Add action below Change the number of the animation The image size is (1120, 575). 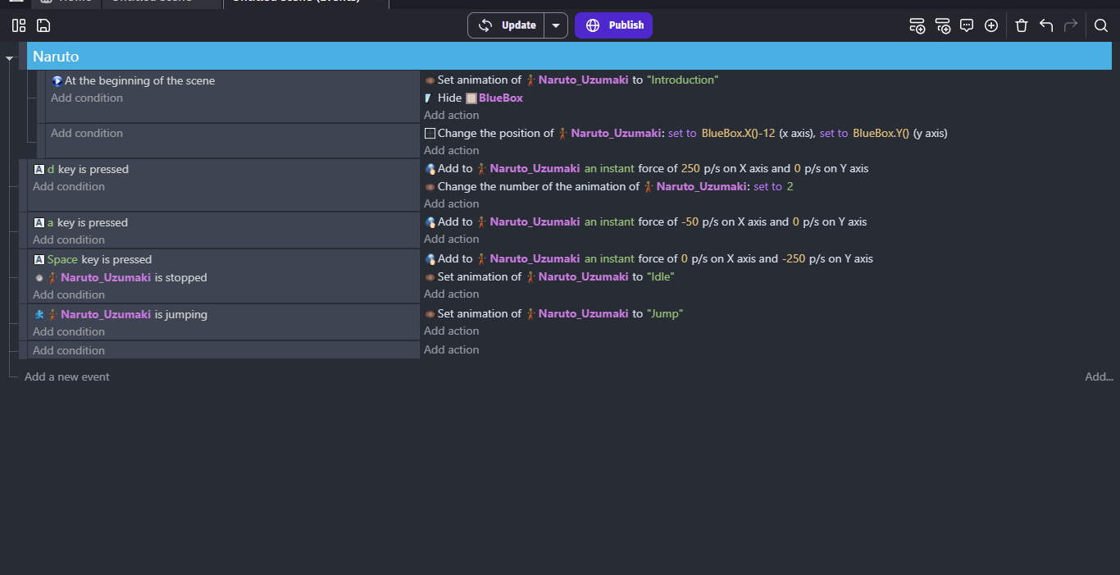(x=452, y=203)
